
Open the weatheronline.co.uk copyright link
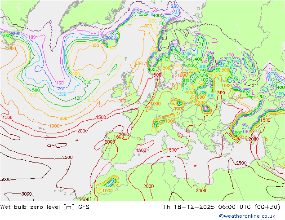click(x=247, y=216)
